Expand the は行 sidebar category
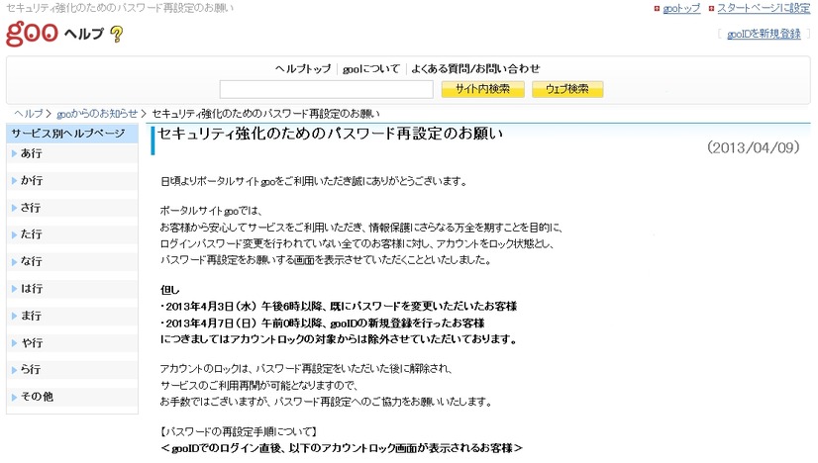818x463 pixels. (x=72, y=288)
